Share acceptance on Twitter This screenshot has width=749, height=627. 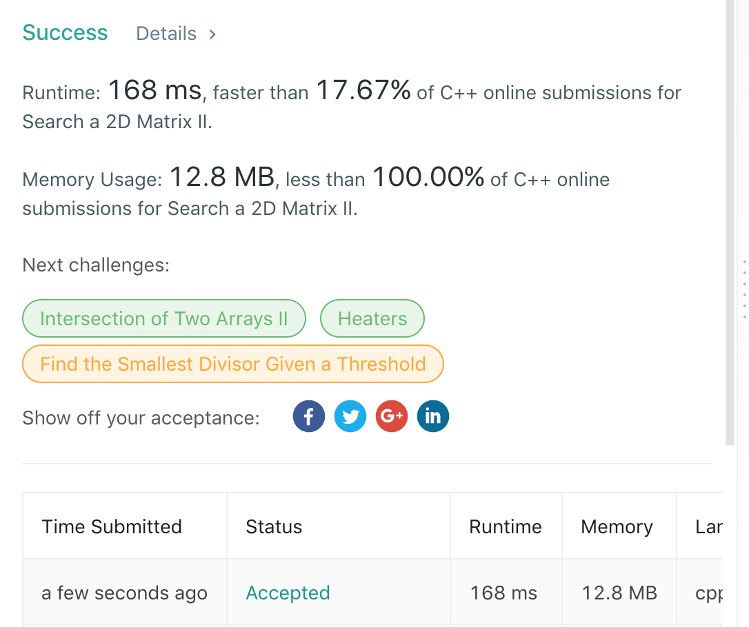350,417
